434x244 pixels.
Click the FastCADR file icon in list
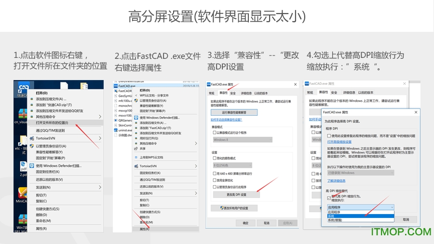116,91
